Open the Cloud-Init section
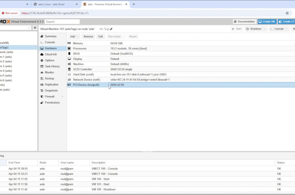 point(53,54)
